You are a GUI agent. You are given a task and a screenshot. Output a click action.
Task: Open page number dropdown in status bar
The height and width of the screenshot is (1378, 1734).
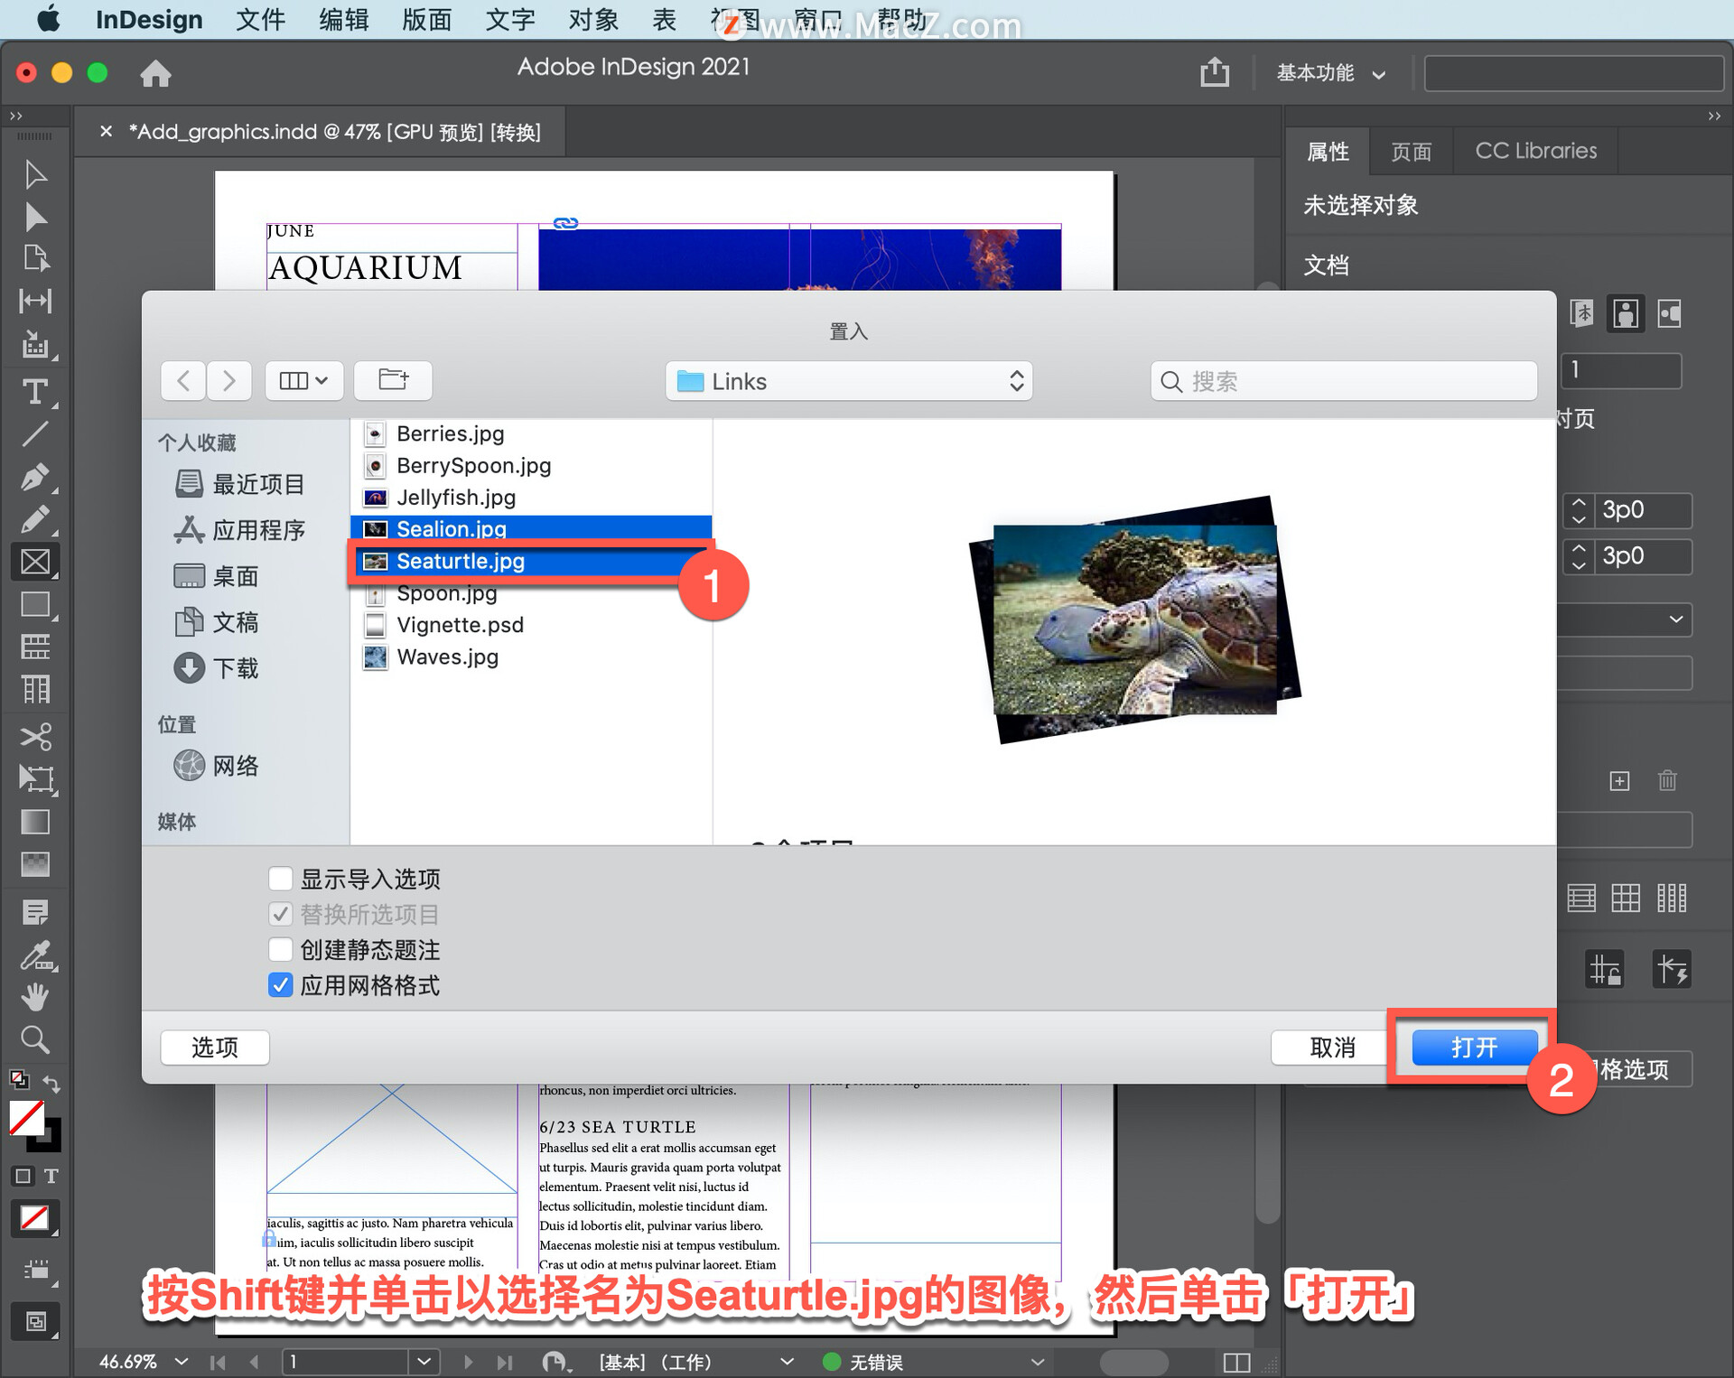(x=424, y=1361)
